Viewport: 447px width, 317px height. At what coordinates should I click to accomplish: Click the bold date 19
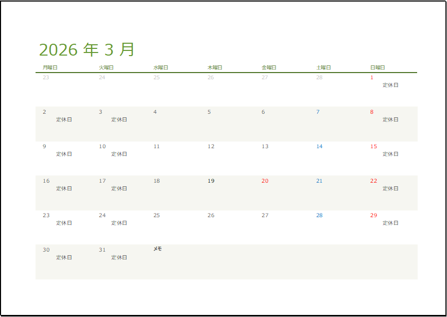click(211, 181)
